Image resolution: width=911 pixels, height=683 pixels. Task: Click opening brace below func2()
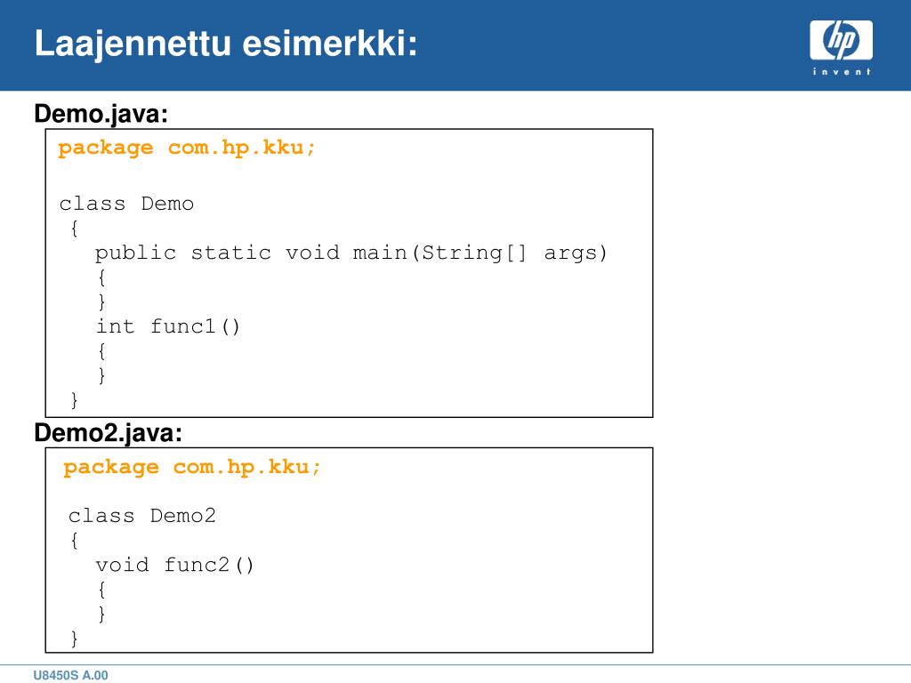[101, 591]
